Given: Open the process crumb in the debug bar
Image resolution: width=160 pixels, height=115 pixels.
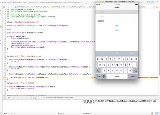Looking at the screenshot, I should coord(57,98).
